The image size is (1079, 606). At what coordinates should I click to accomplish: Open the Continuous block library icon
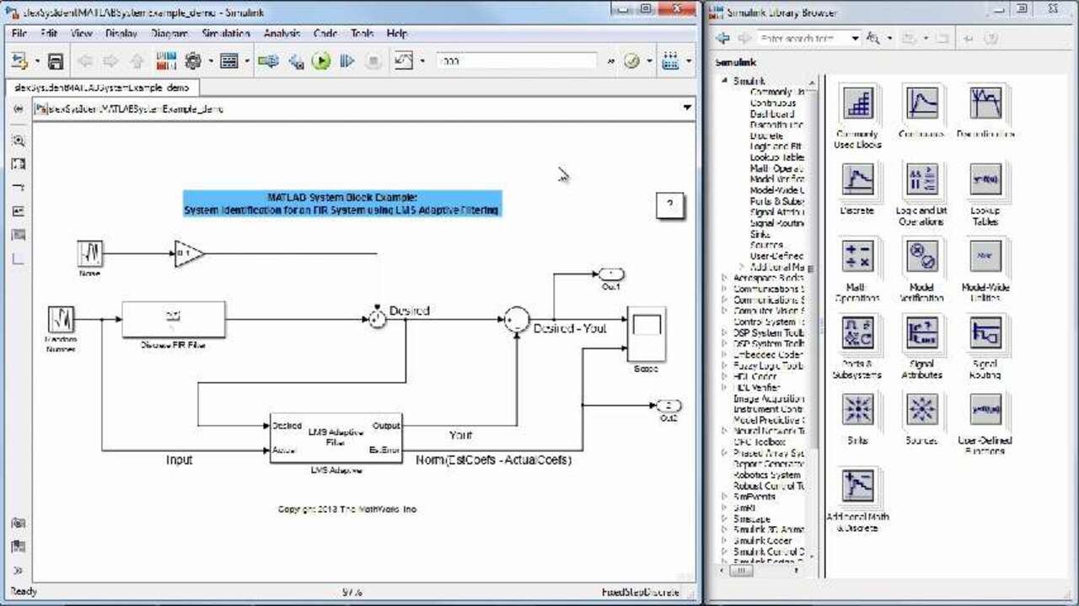click(x=921, y=104)
